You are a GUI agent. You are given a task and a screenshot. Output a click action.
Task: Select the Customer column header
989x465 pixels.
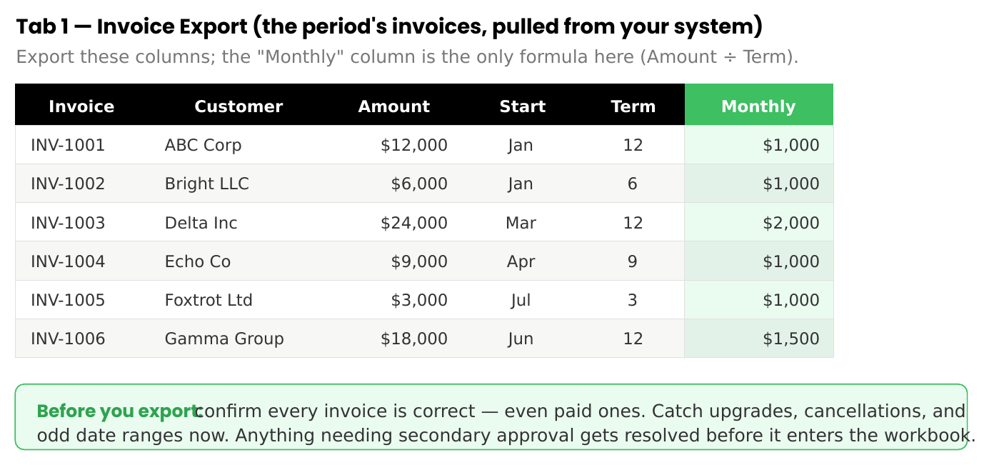coord(239,106)
